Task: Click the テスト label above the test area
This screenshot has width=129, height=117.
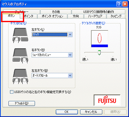Action: (x=99, y=27)
